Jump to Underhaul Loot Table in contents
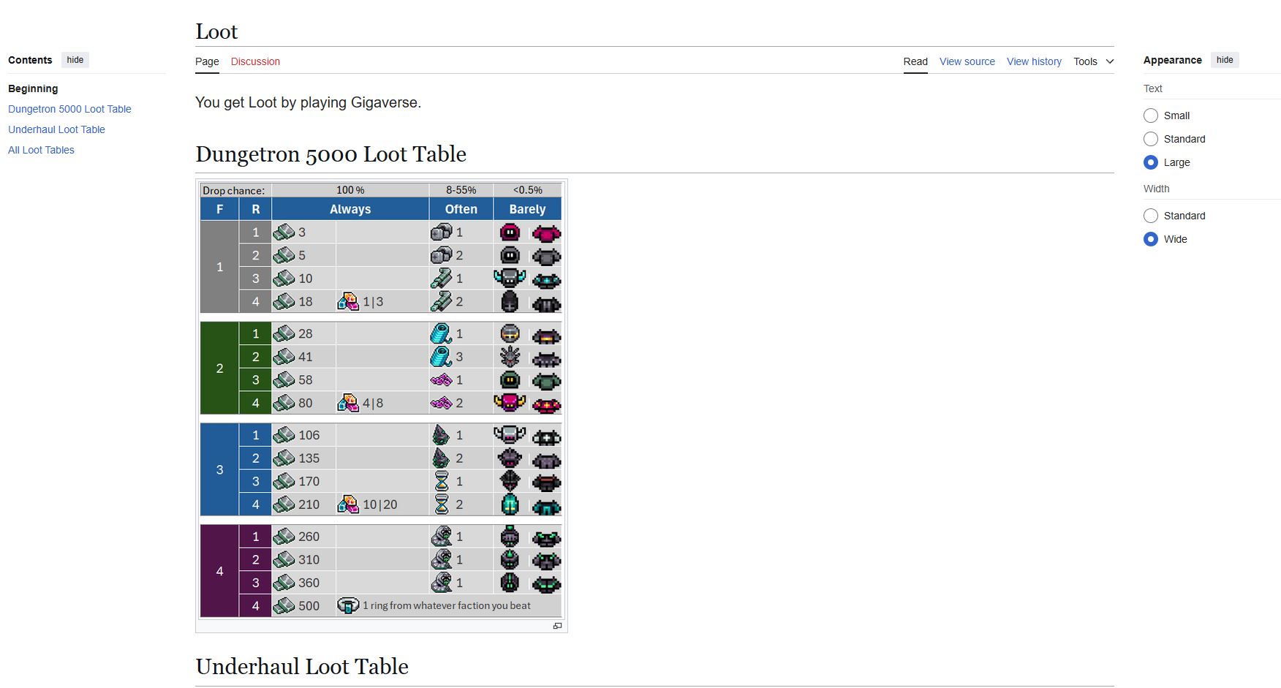Image resolution: width=1281 pixels, height=688 pixels. (56, 129)
